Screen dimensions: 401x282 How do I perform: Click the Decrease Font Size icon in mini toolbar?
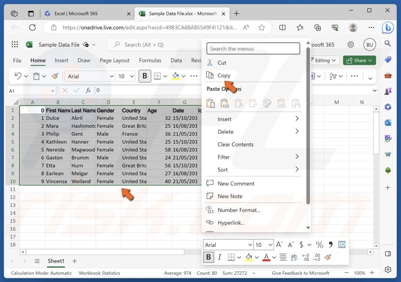pyautogui.click(x=291, y=244)
